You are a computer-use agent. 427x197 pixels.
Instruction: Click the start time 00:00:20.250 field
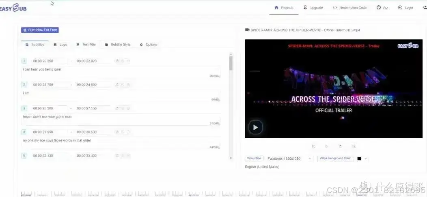49,61
